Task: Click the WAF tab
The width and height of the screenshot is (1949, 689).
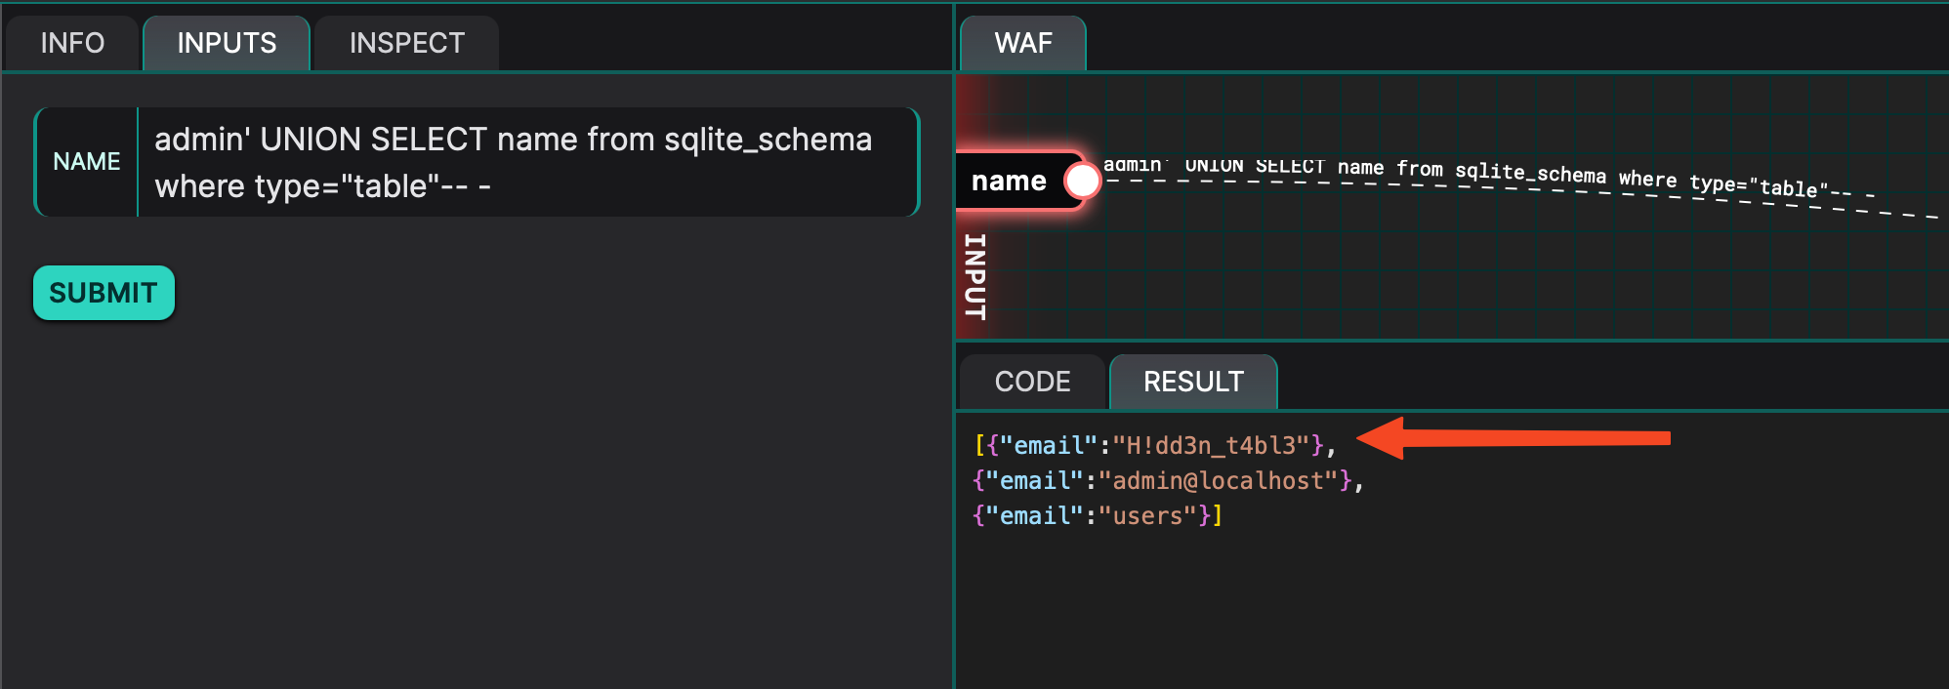Action: 1022,44
